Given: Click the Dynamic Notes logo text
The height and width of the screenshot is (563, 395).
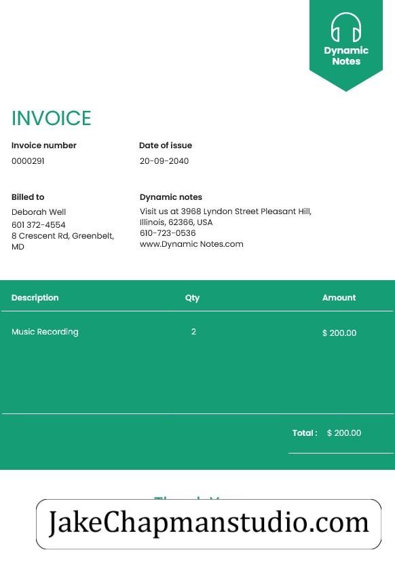Looking at the screenshot, I should coord(346,56).
